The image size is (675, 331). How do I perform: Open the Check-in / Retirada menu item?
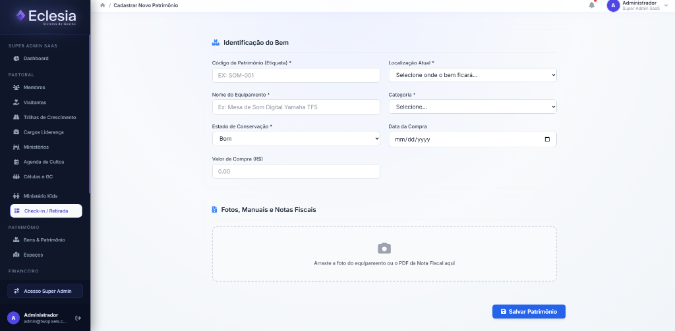[46, 211]
